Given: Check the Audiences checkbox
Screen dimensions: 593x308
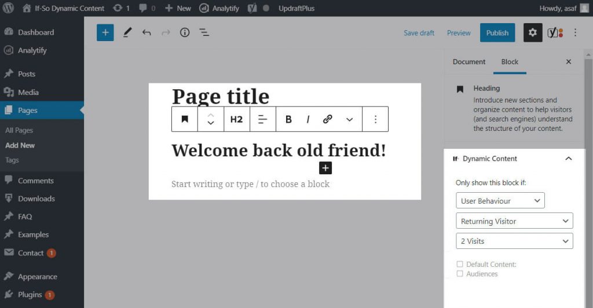Looking at the screenshot, I should point(459,274).
